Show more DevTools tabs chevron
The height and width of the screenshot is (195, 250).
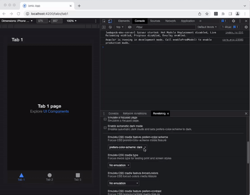(200, 21)
